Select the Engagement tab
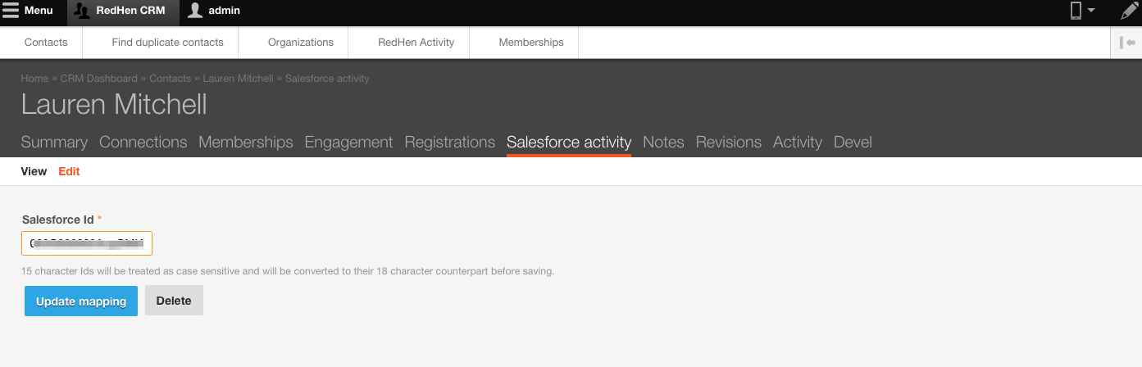Viewport: 1142px width, 367px height. (348, 142)
